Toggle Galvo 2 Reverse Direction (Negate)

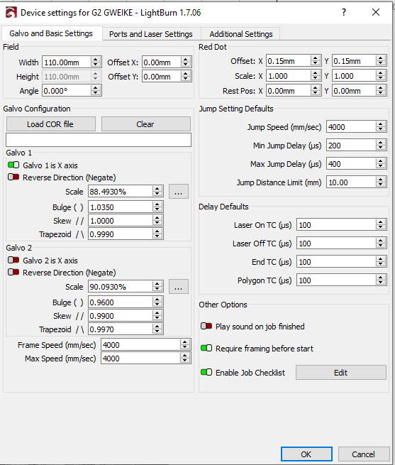[x=13, y=272]
